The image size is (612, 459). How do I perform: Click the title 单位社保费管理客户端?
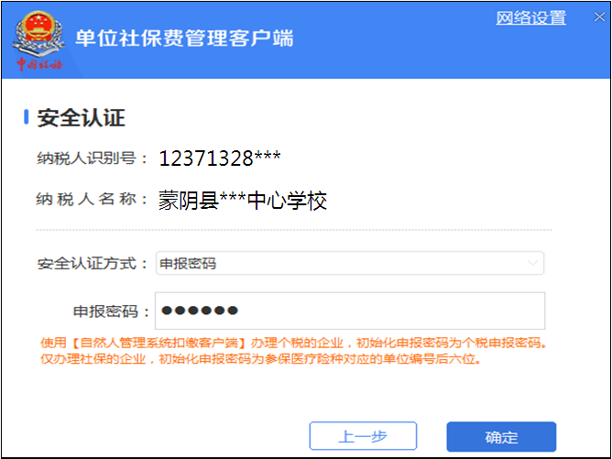[184, 38]
